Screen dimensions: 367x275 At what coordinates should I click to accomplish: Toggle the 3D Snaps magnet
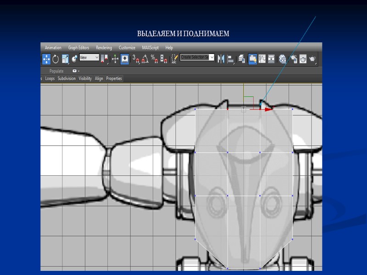(x=136, y=59)
